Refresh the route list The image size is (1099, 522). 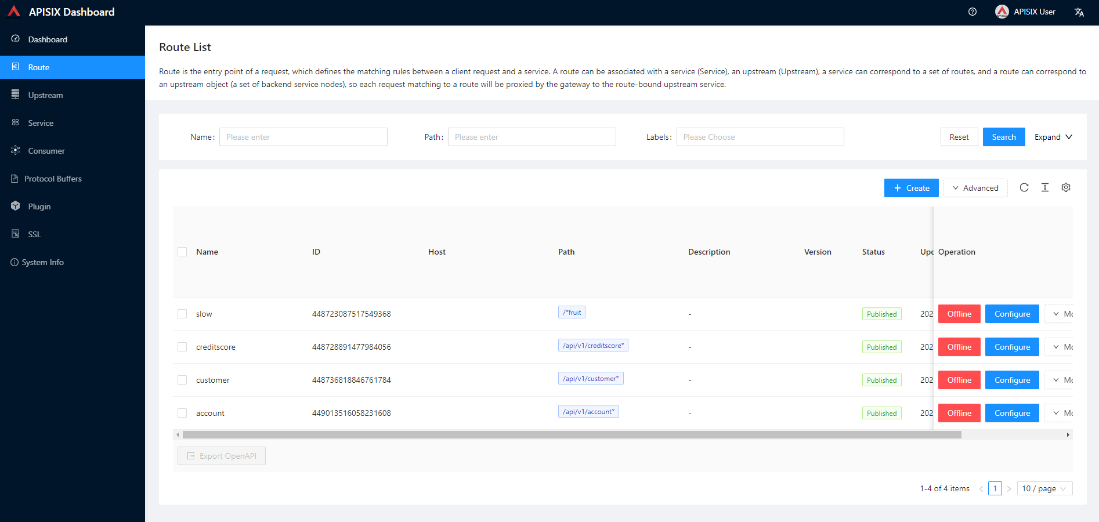tap(1024, 187)
